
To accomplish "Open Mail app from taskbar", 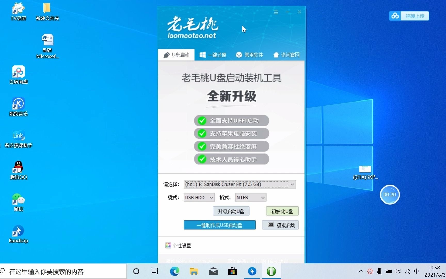I will 213,271.
